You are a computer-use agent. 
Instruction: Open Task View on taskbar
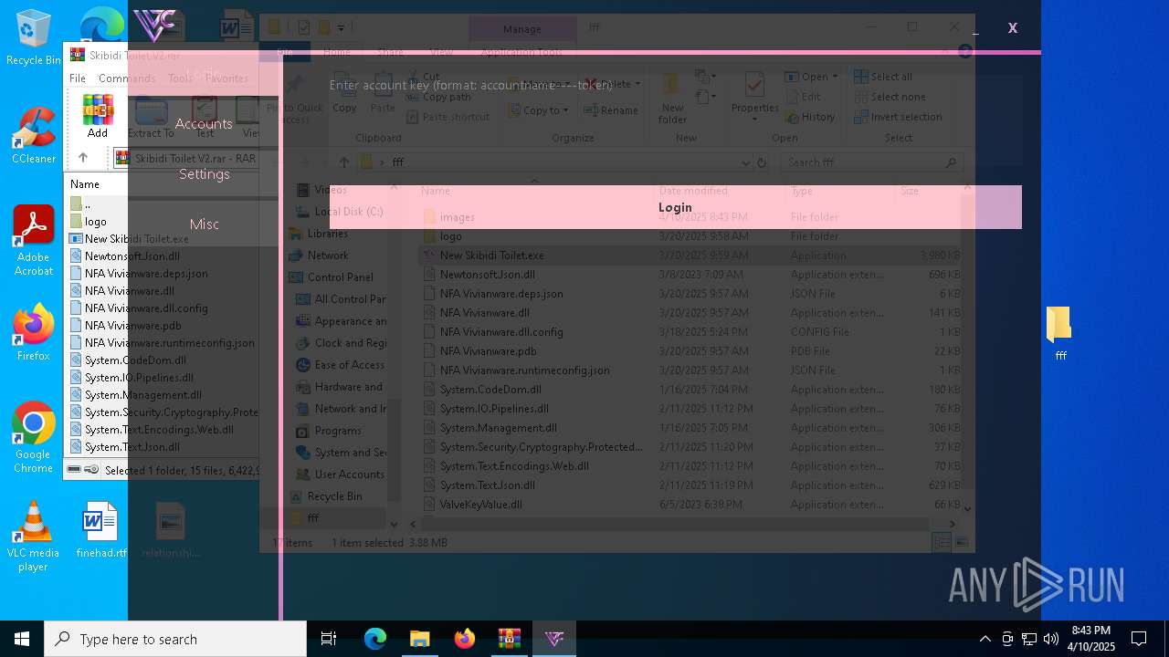click(x=329, y=639)
